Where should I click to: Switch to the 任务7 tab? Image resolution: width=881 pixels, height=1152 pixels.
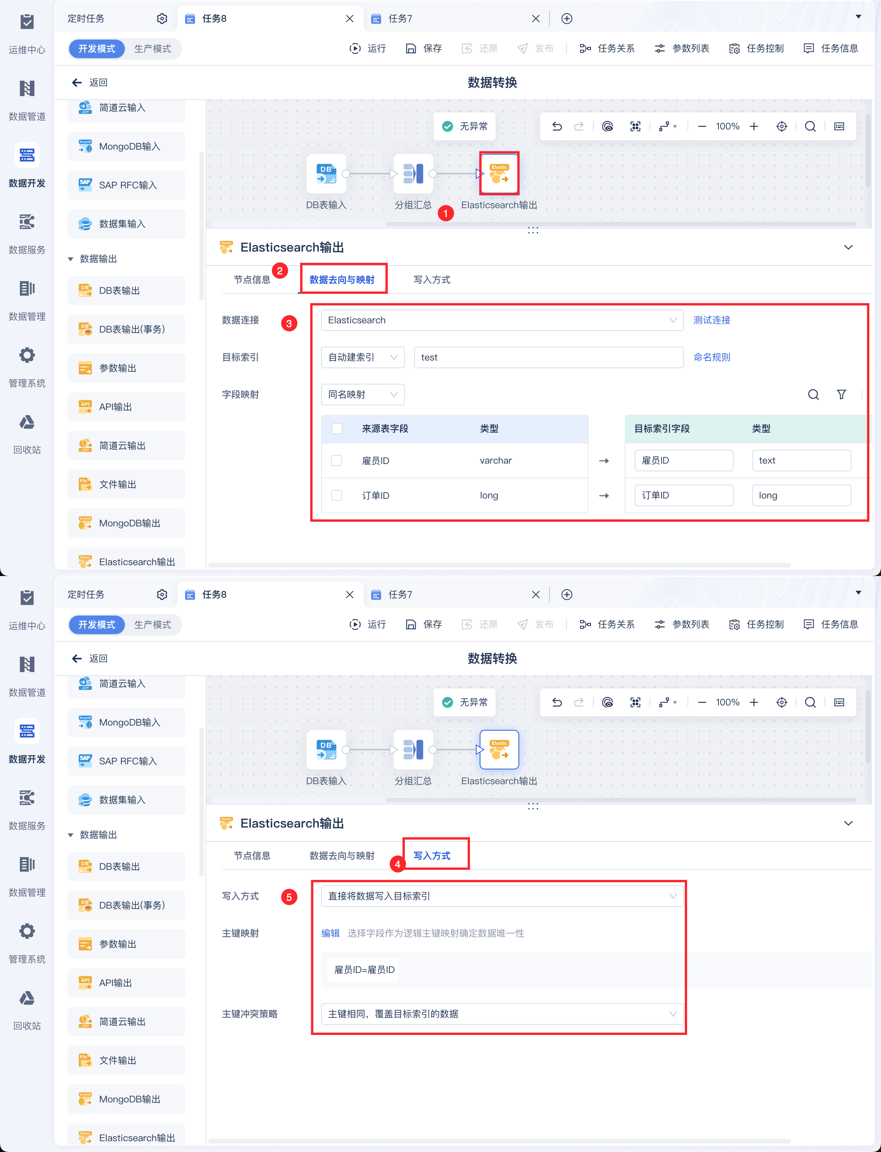[400, 19]
